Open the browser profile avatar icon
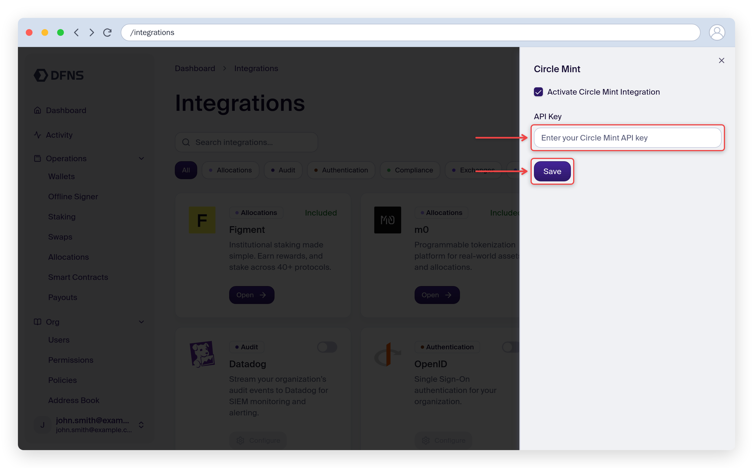The image size is (753, 468). (717, 32)
